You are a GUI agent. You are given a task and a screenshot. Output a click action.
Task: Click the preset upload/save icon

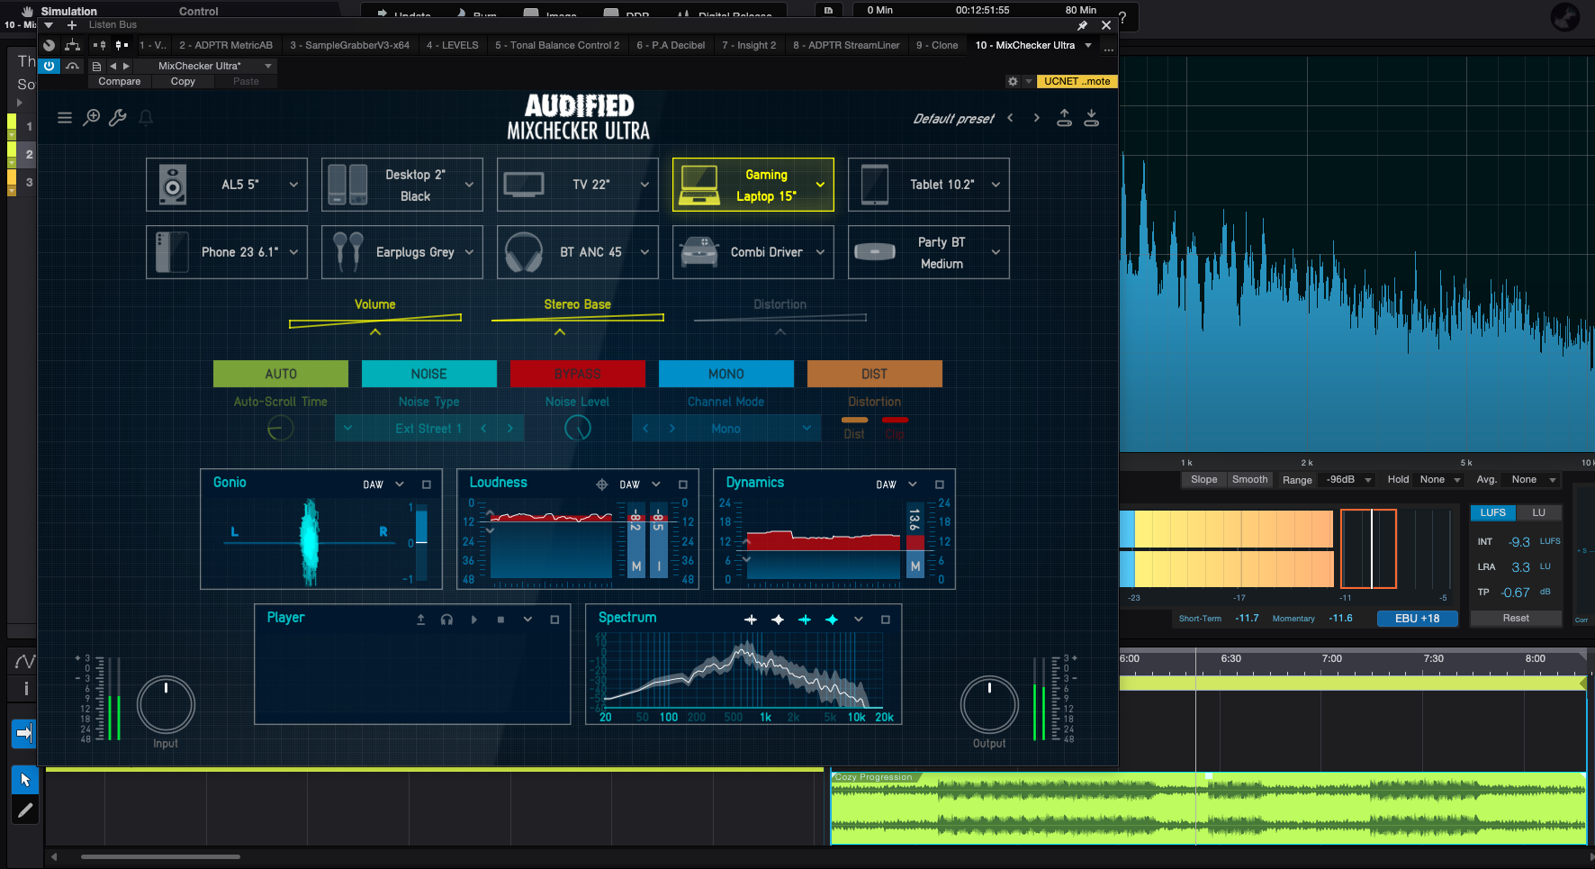[x=1064, y=118]
